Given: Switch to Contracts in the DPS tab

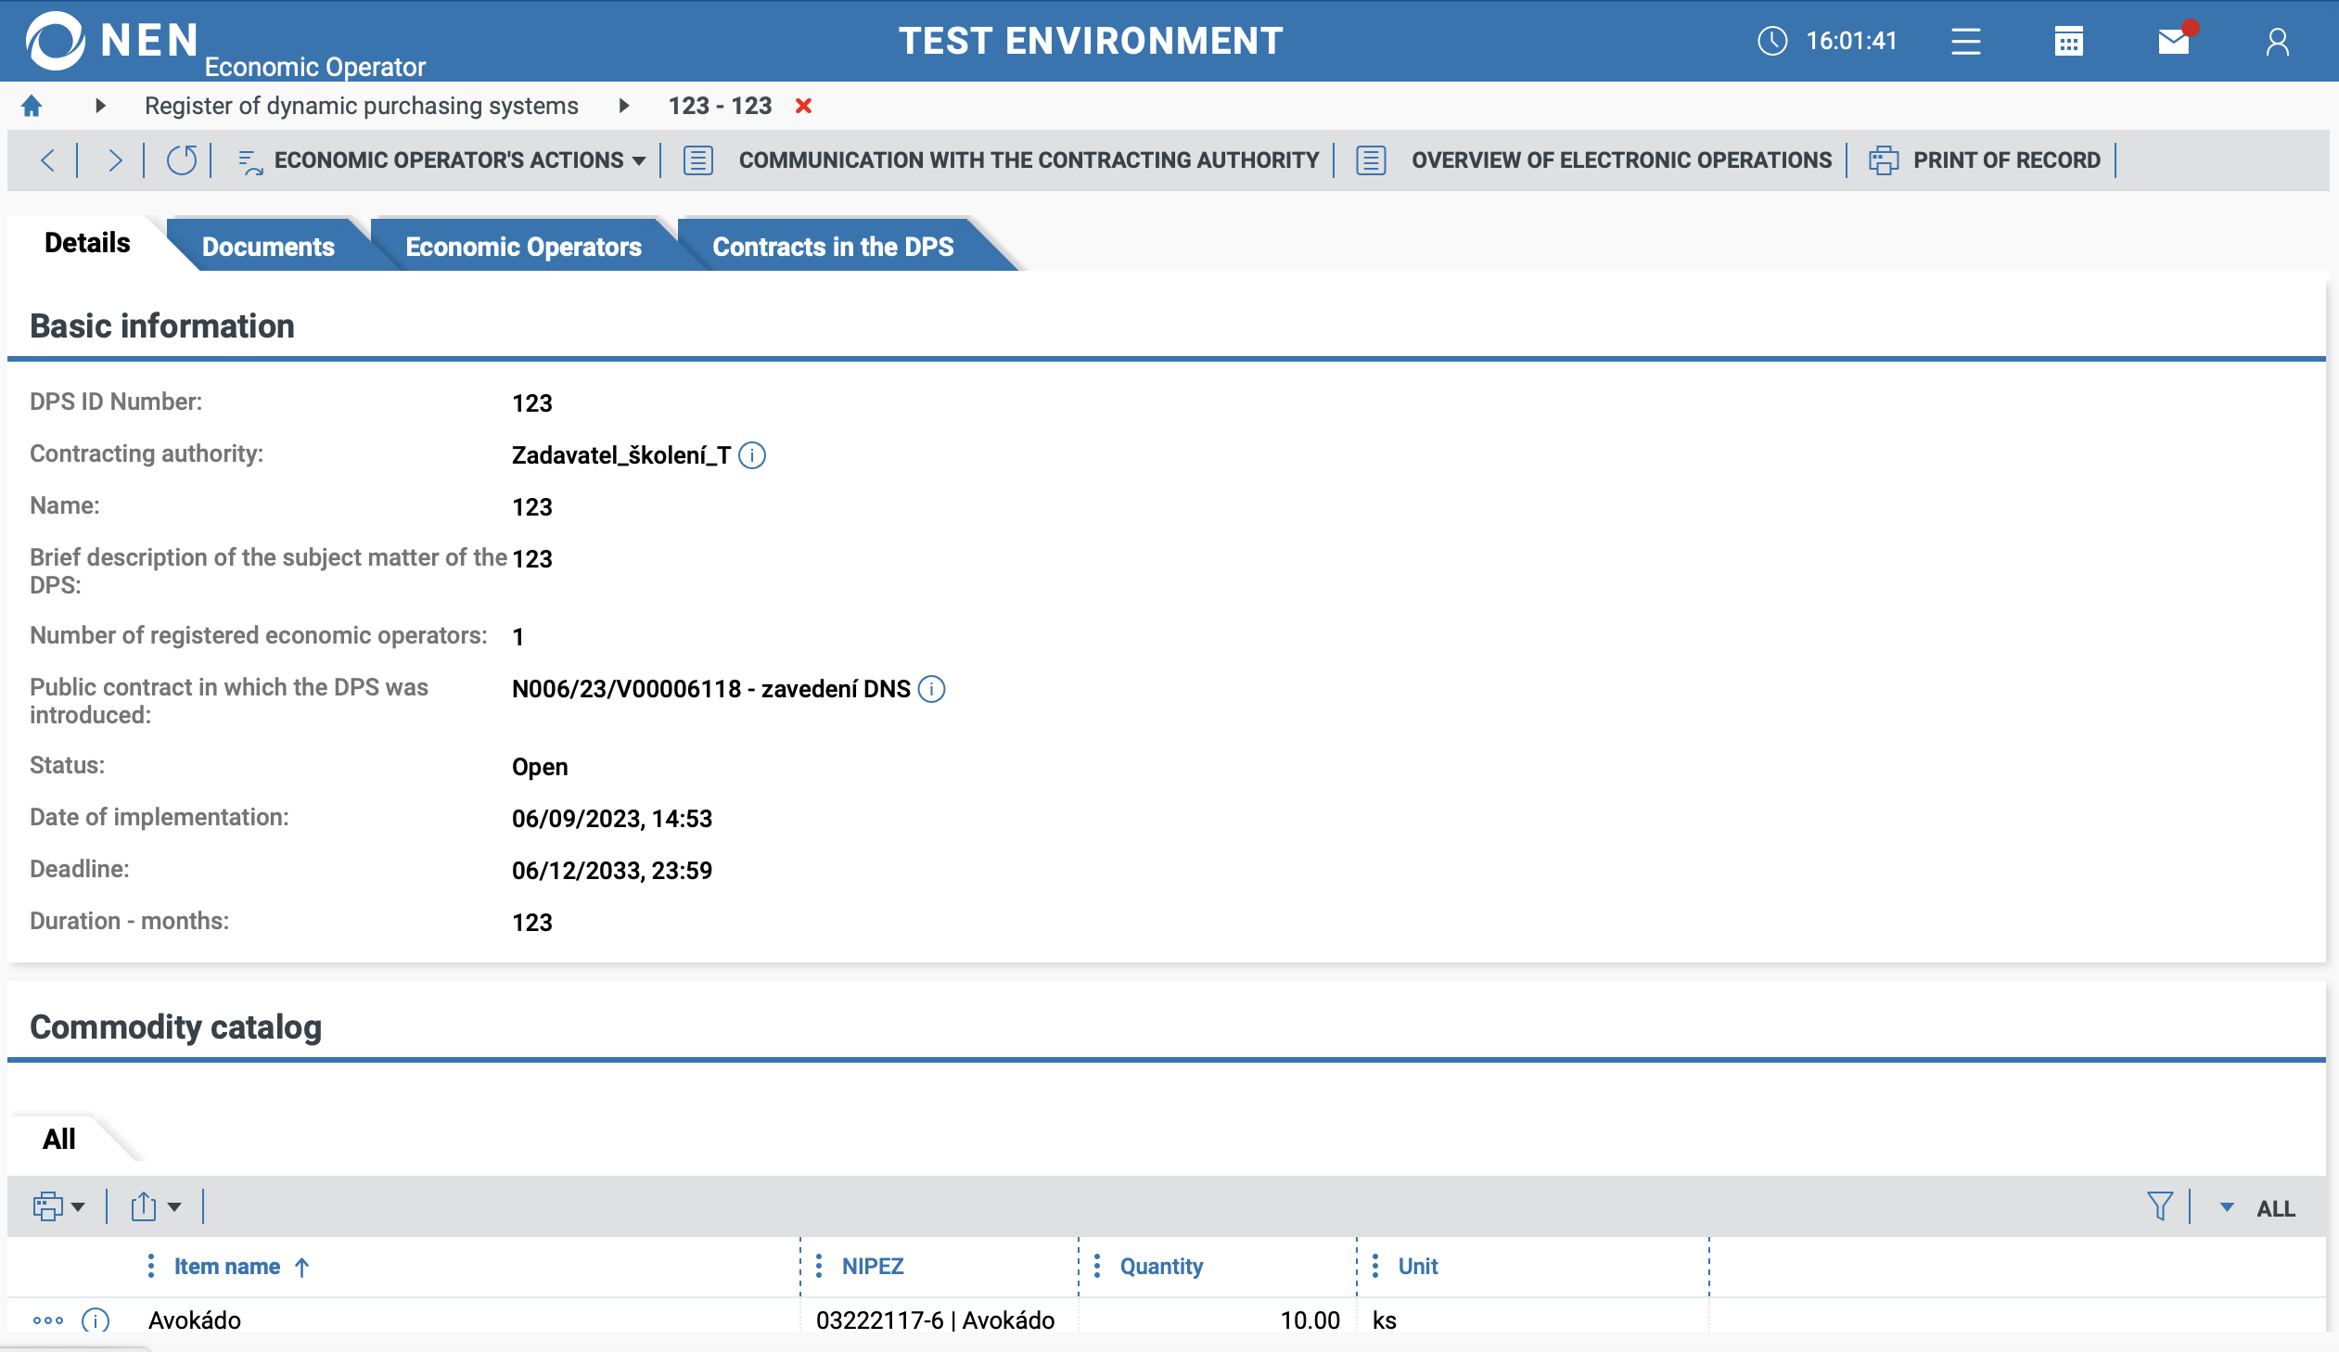Looking at the screenshot, I should [x=833, y=247].
